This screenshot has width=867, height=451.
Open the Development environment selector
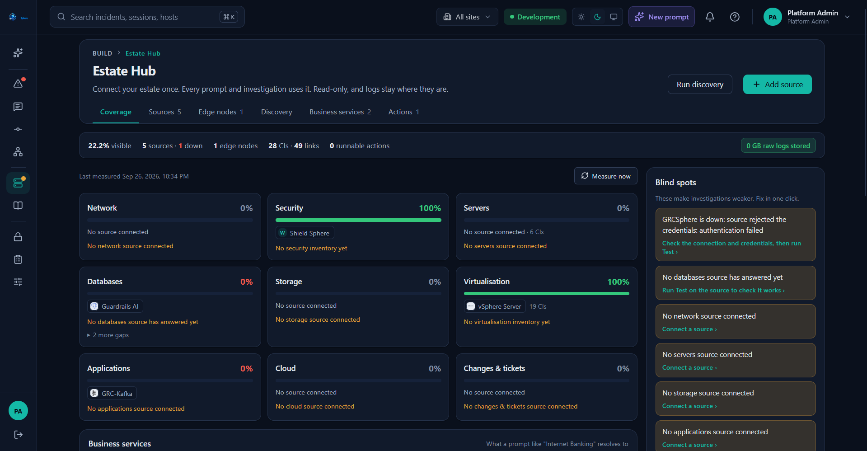pos(535,17)
